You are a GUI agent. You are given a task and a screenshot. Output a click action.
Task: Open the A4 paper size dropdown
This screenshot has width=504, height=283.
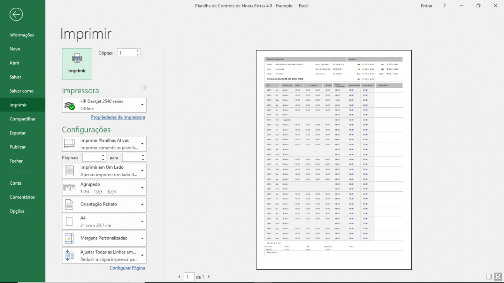[104, 221]
